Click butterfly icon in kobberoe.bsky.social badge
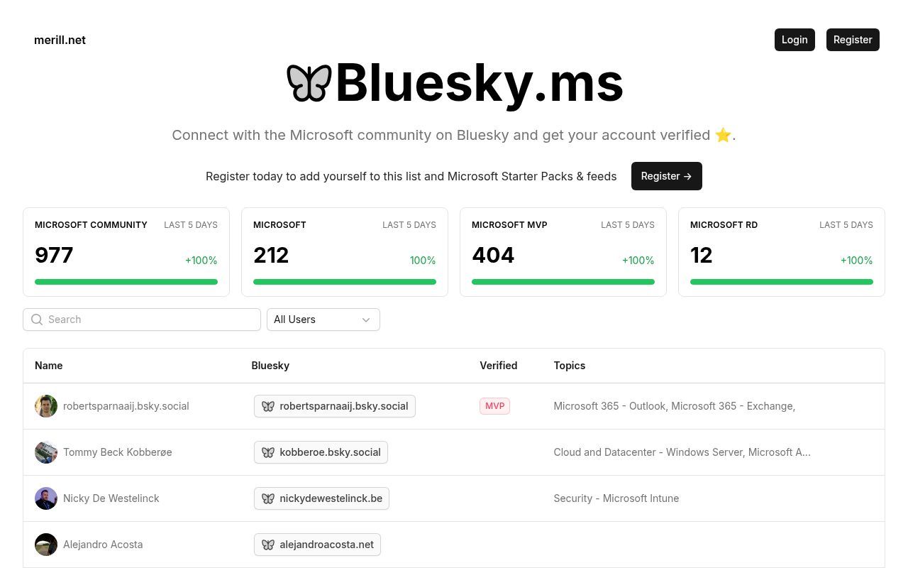 pyautogui.click(x=267, y=452)
